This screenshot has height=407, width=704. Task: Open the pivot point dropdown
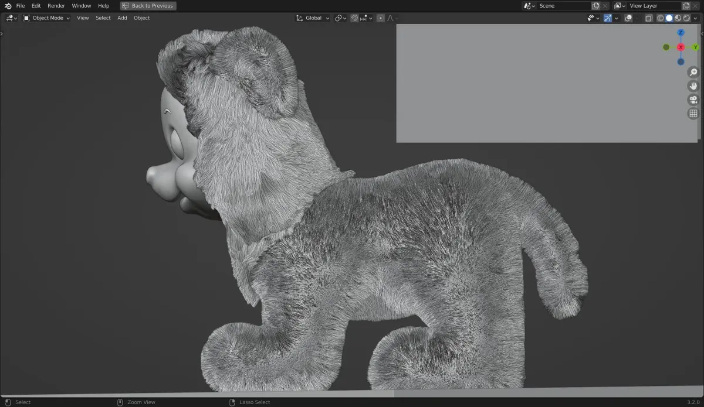340,18
